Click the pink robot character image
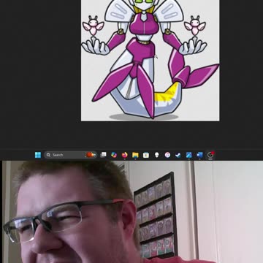The height and width of the screenshot is (263, 263). pos(150,61)
